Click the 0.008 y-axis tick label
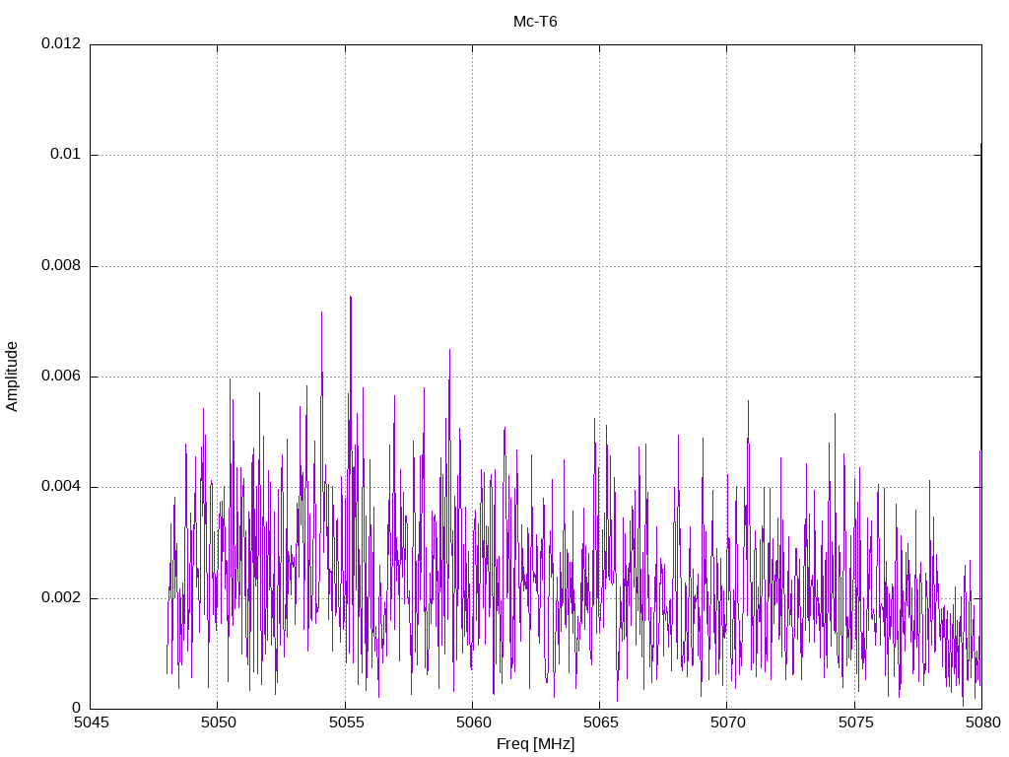Screen dimensions: 1009x757 [61, 266]
